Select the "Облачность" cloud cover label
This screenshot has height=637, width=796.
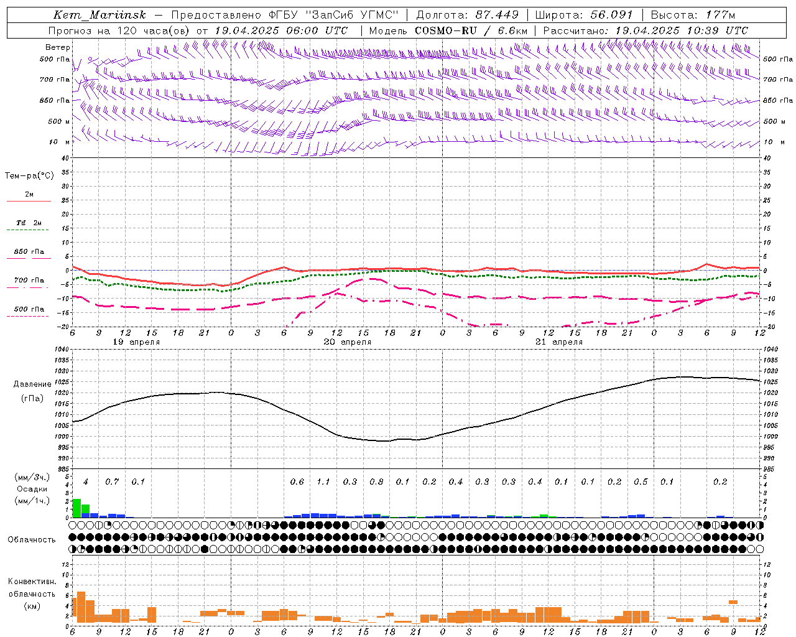(x=32, y=539)
